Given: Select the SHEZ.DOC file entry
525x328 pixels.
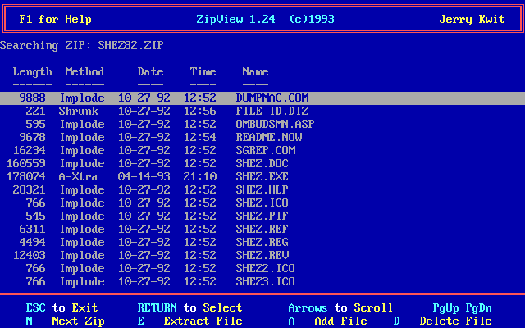Looking at the screenshot, I should click(x=262, y=164).
